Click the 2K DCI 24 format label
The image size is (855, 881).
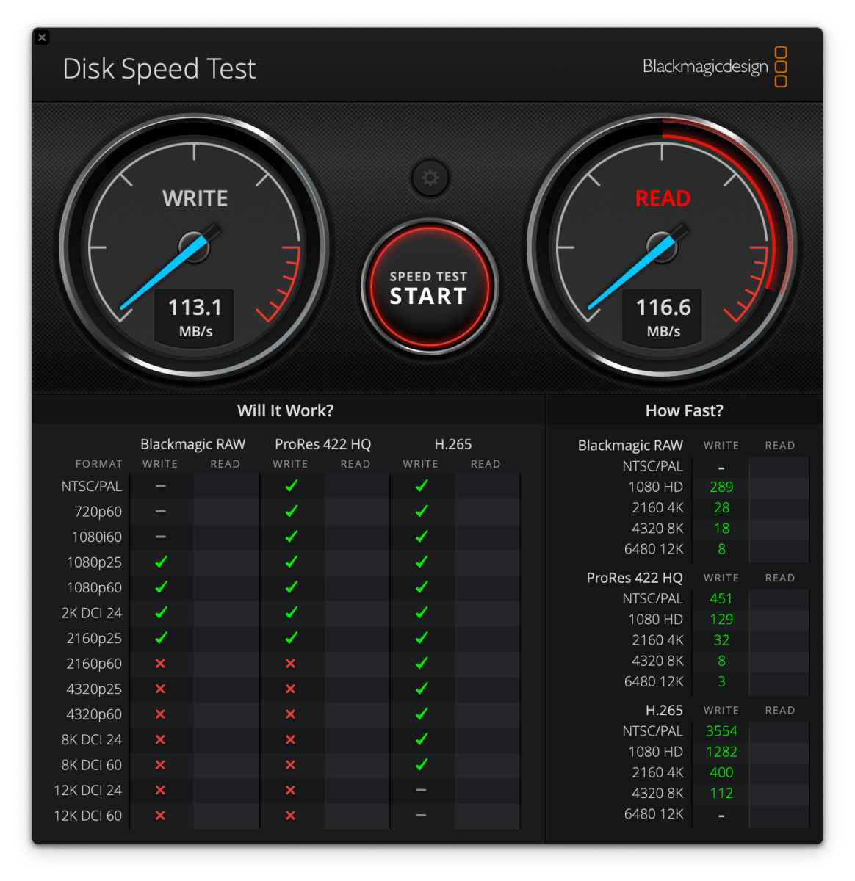pos(92,613)
